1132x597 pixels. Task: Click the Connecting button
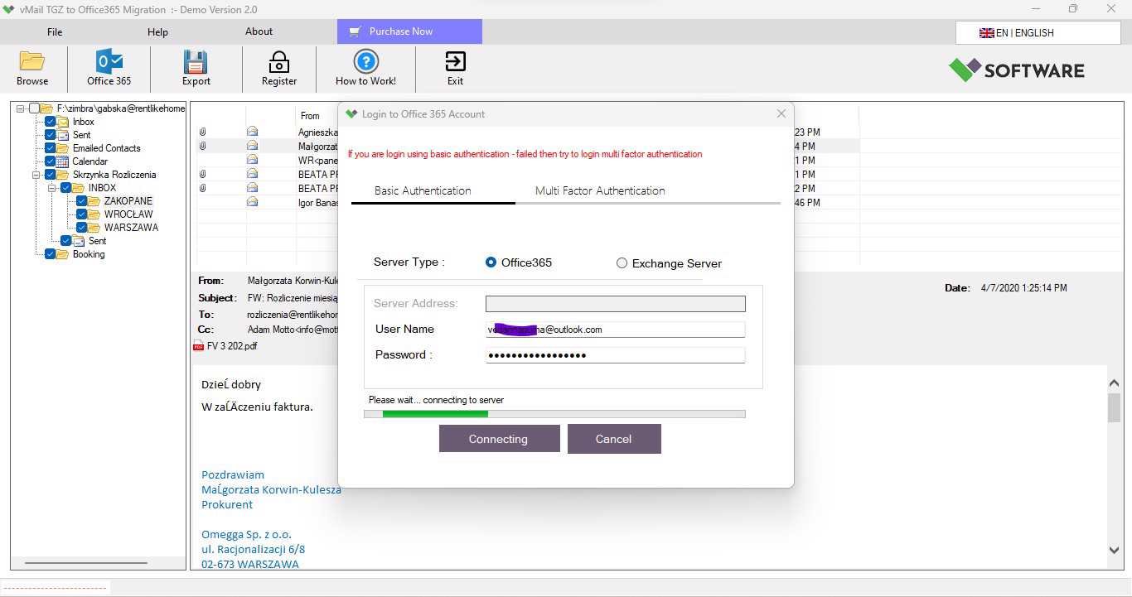[499, 439]
